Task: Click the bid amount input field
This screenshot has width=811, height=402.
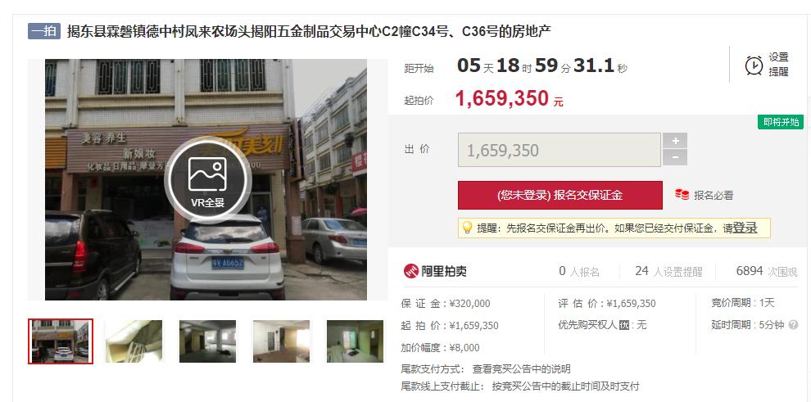Action: [x=560, y=150]
